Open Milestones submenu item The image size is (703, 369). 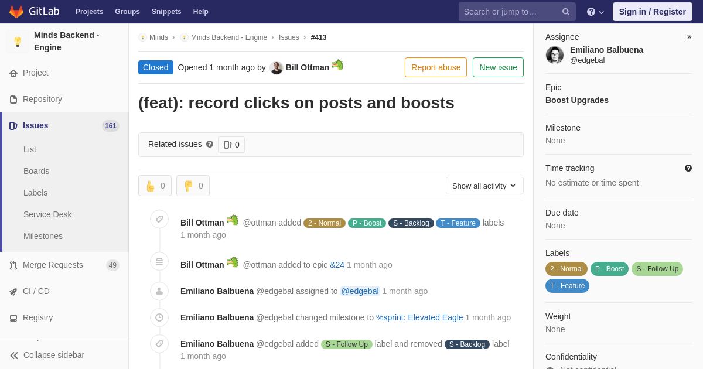pyautogui.click(x=43, y=236)
